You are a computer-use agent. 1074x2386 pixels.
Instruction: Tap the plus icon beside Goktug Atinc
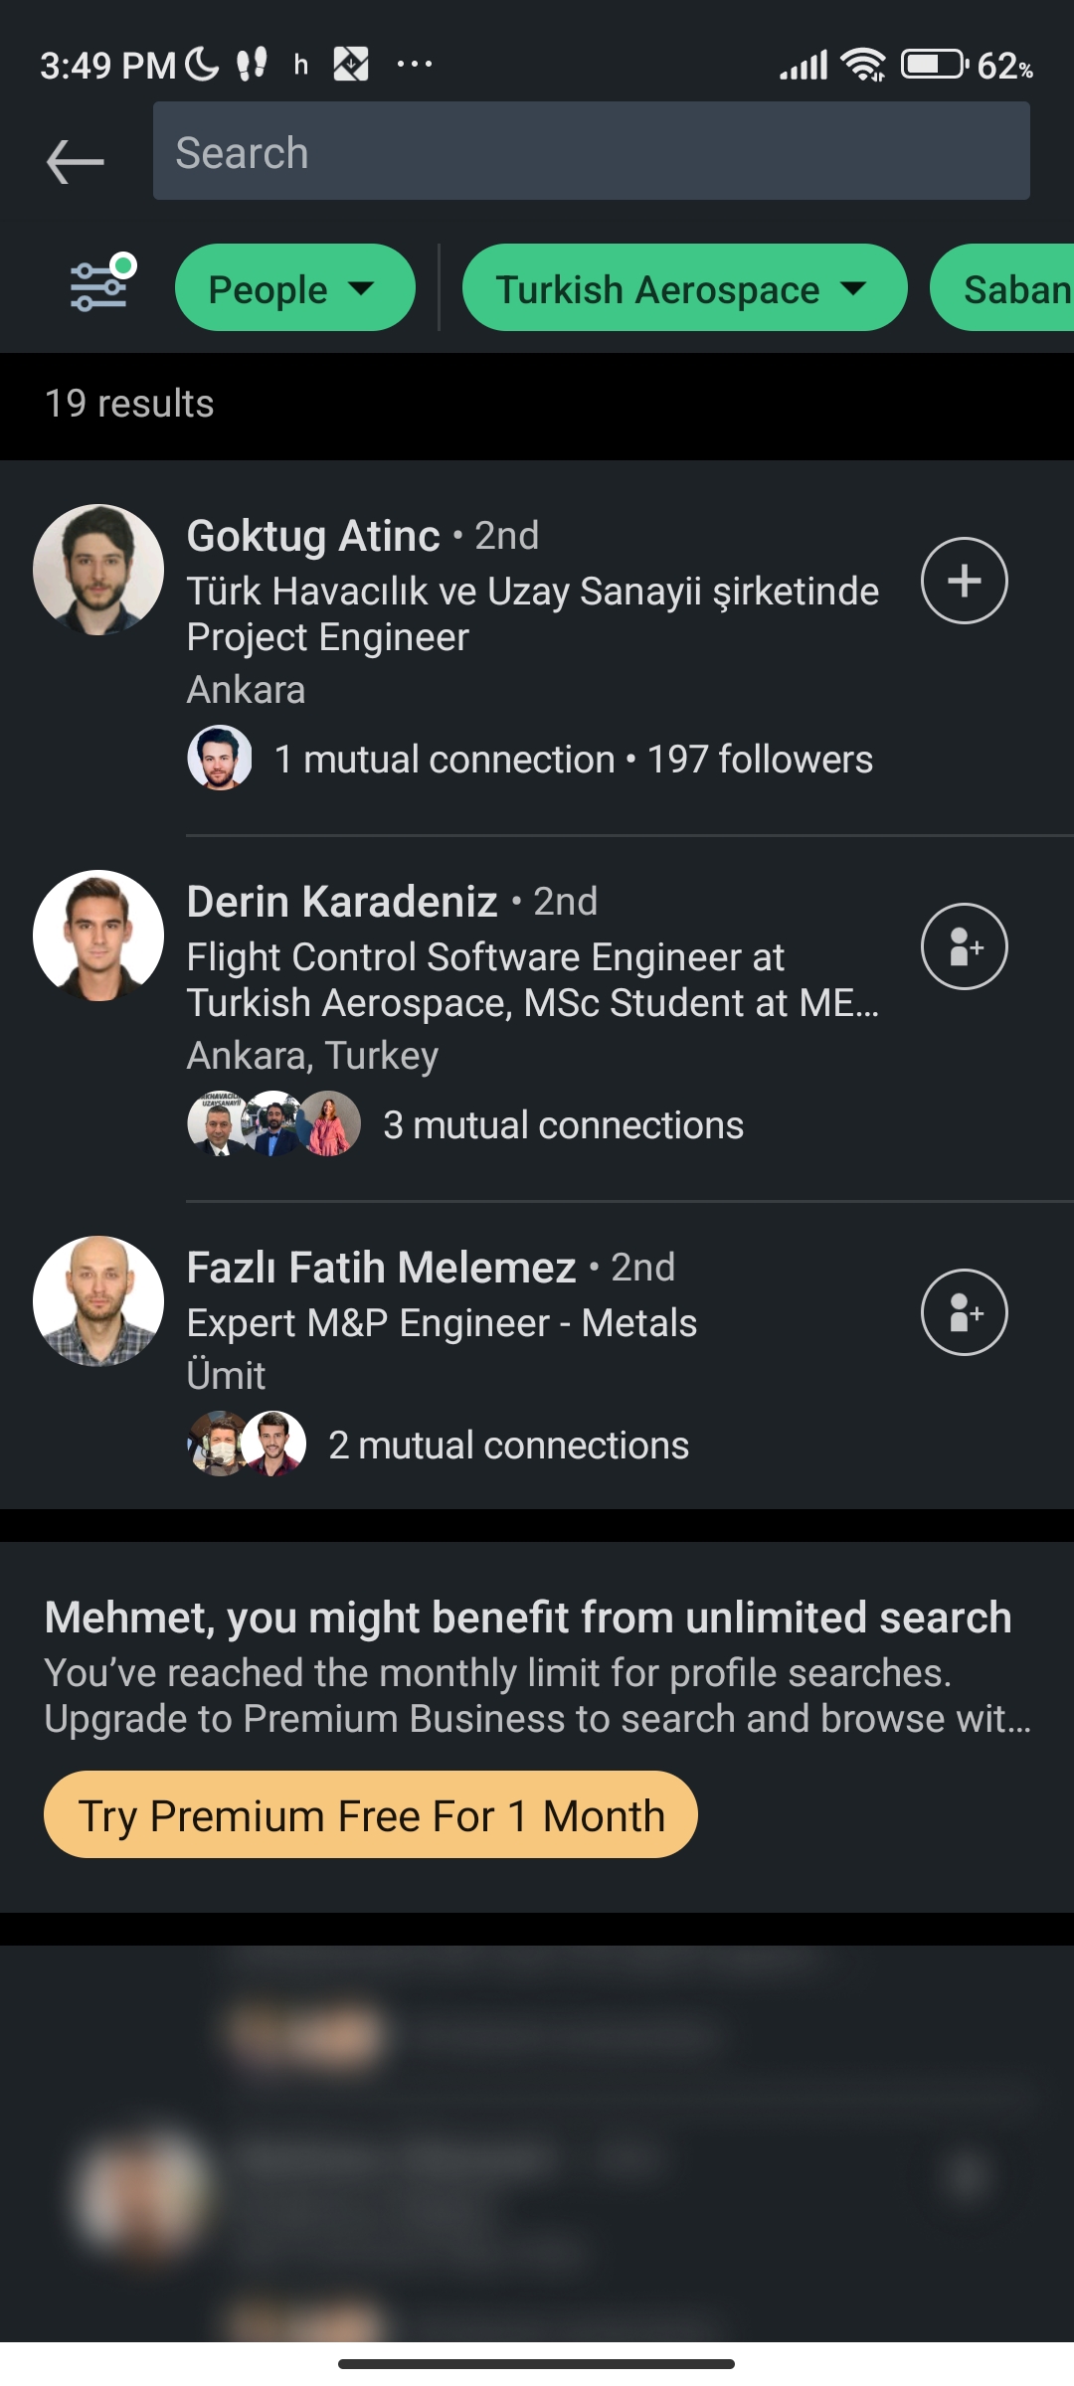click(964, 581)
